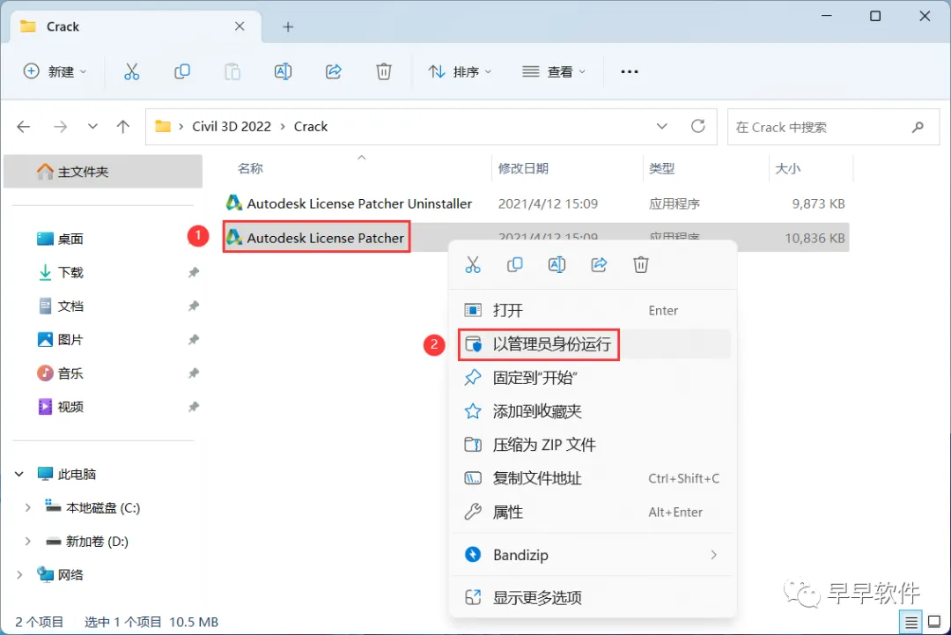
Task: Open the recent locations dropdown chevron
Action: point(92,127)
